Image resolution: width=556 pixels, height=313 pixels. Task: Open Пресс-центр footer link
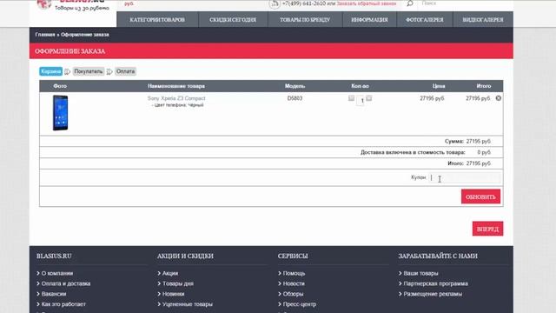300,304
